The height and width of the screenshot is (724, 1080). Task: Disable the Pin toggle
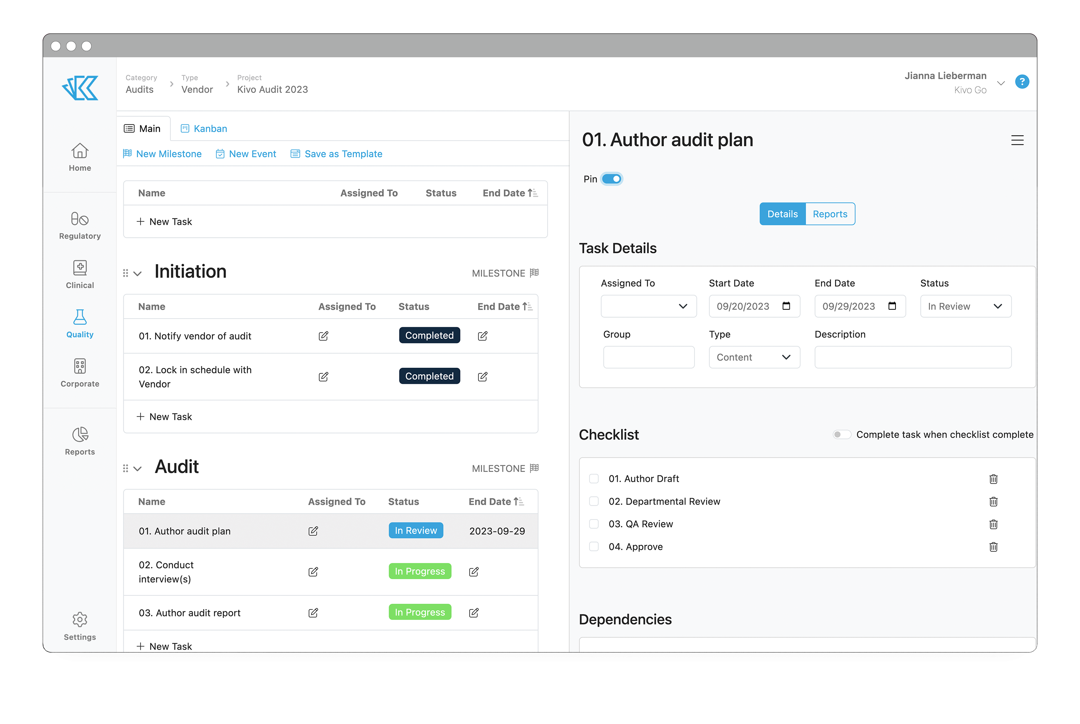coord(611,179)
